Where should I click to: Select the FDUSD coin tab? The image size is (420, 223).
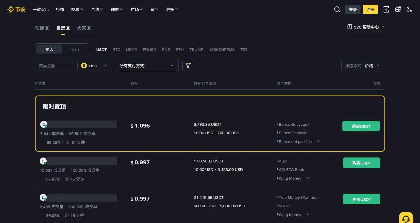coord(150,49)
